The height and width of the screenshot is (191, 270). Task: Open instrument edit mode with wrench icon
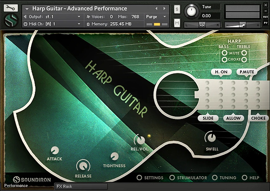(x=11, y=8)
